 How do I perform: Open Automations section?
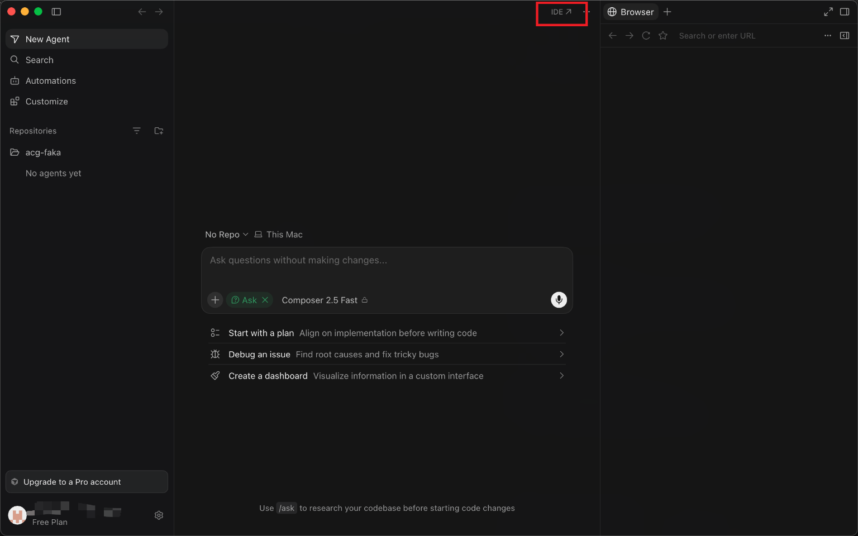click(87, 80)
